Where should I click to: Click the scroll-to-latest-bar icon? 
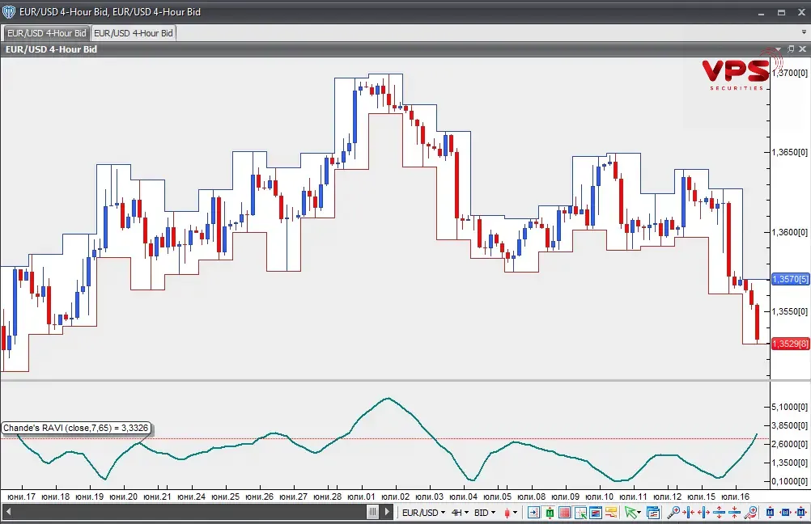point(533,512)
